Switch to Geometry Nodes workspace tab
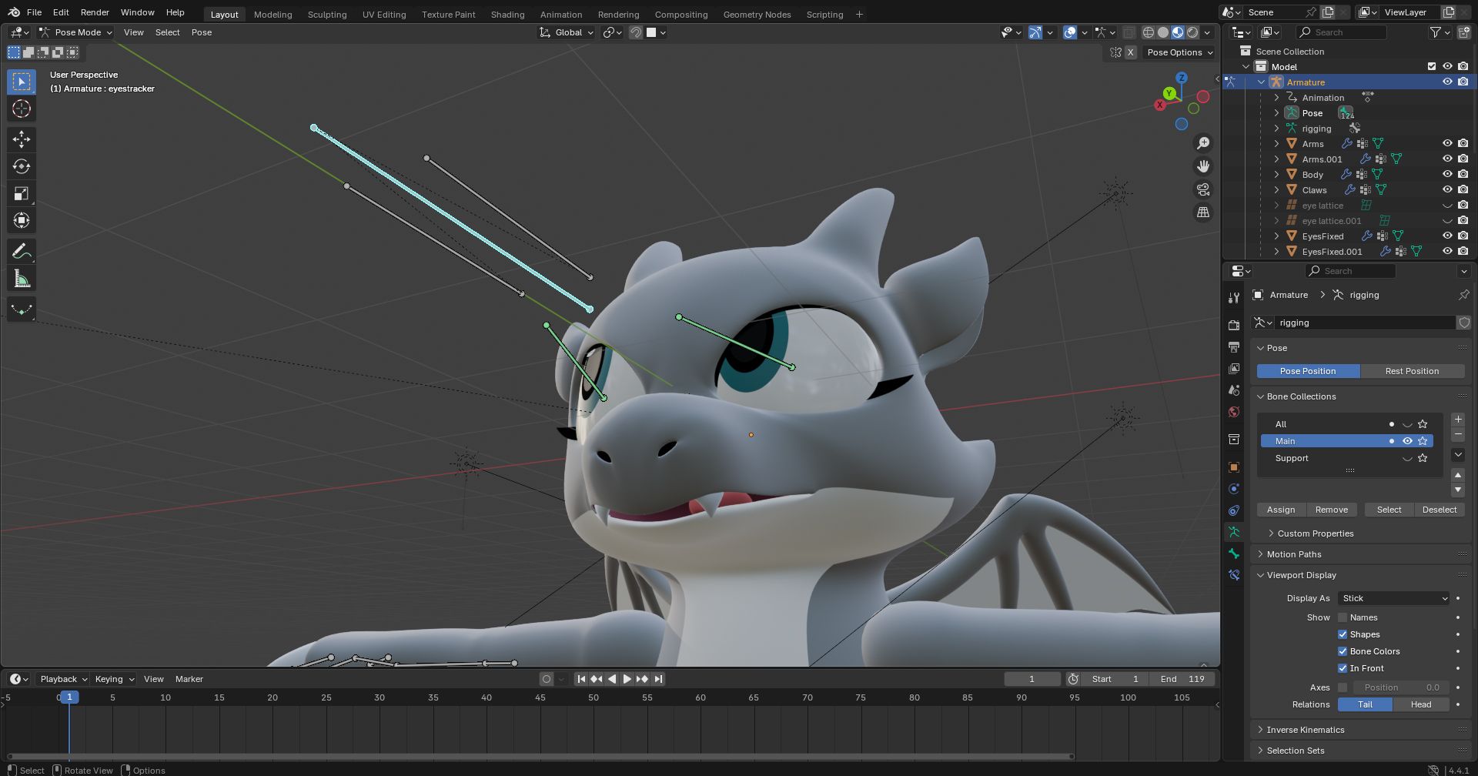The width and height of the screenshot is (1478, 776). (757, 14)
